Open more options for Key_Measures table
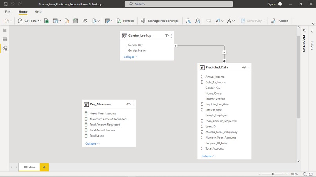 click(x=133, y=104)
